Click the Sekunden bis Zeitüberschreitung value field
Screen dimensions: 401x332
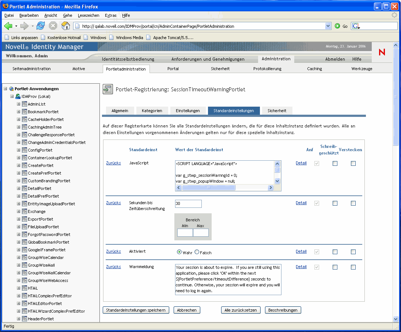point(188,204)
